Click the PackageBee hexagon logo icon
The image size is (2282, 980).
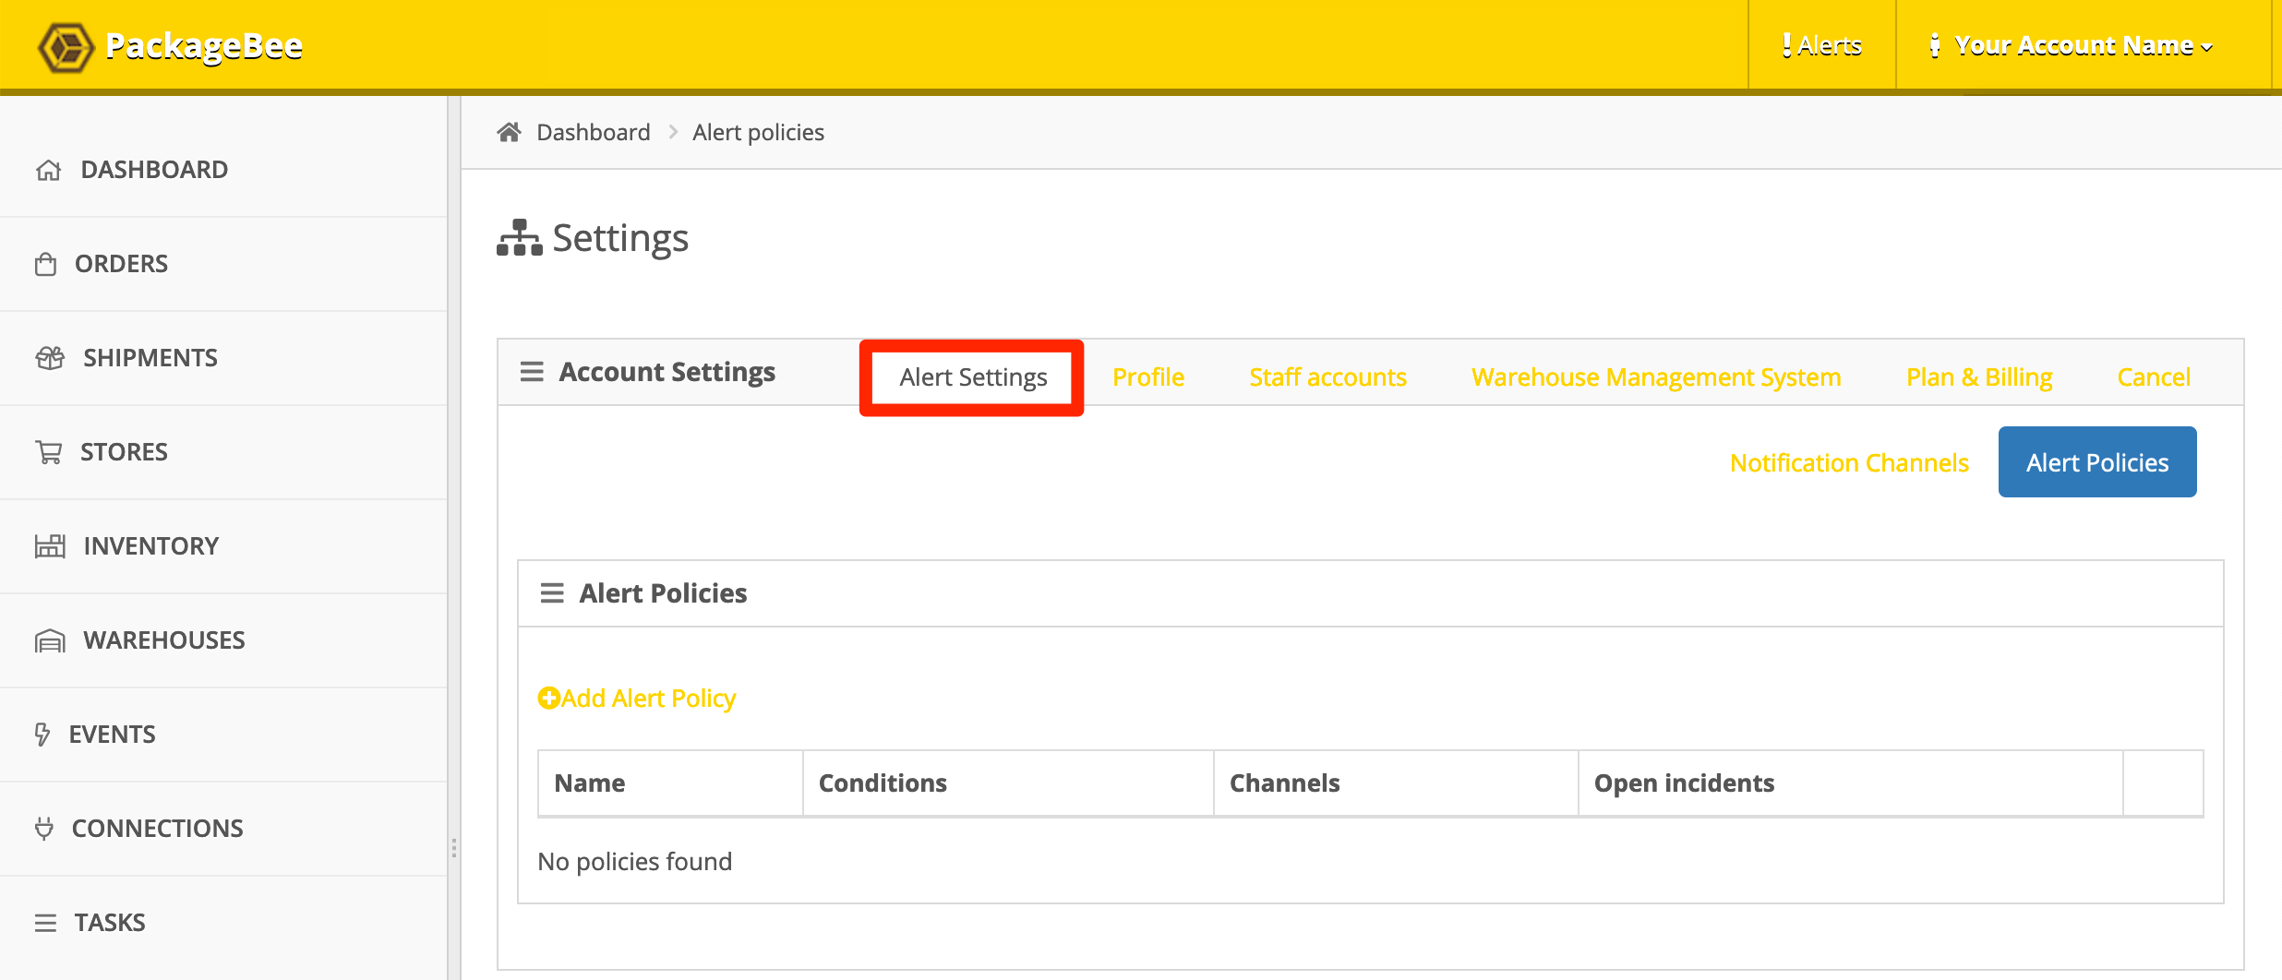pos(65,46)
